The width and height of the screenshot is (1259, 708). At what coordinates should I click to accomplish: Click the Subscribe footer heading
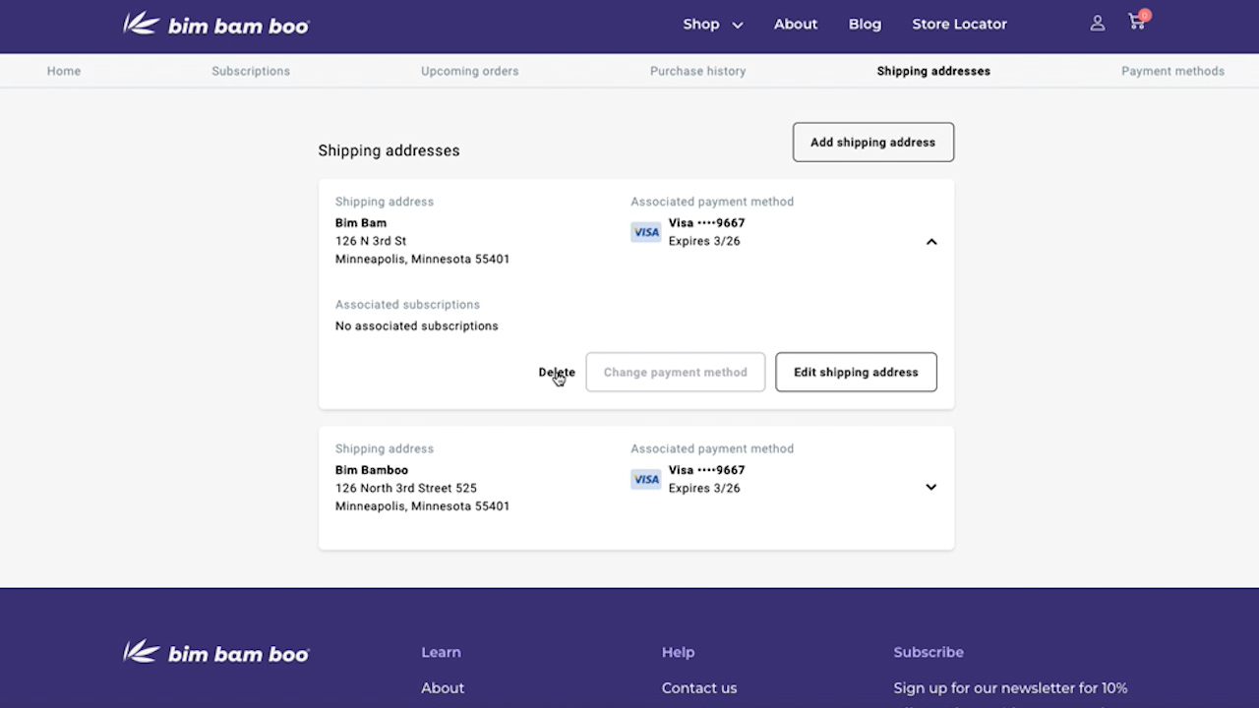click(929, 652)
